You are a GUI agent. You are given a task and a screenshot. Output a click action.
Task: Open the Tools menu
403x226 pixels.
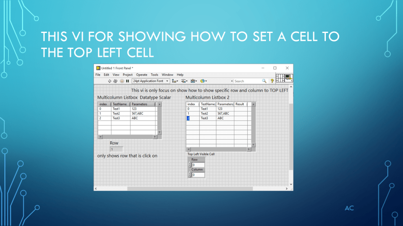pyautogui.click(x=154, y=75)
